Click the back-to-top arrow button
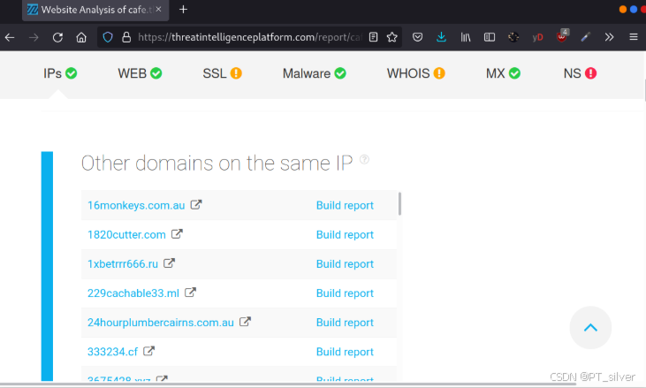Screen dimensions: 646x388 [590, 327]
